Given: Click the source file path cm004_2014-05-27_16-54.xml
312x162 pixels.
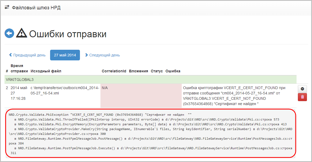Looking at the screenshot, I should coord(65,90).
